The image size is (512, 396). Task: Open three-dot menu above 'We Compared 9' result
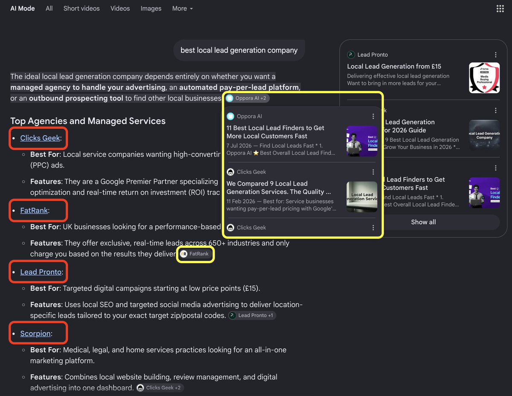(373, 172)
